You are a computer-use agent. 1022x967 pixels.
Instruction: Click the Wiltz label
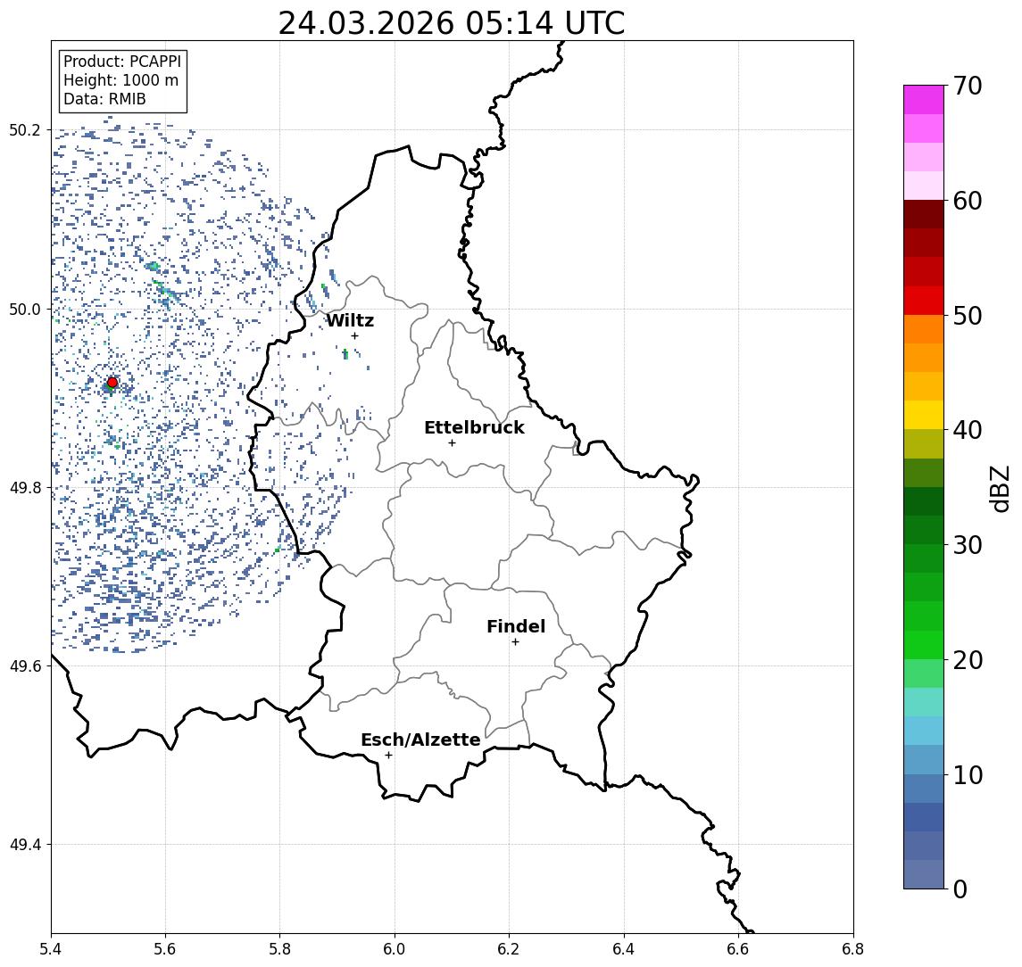tap(350, 320)
